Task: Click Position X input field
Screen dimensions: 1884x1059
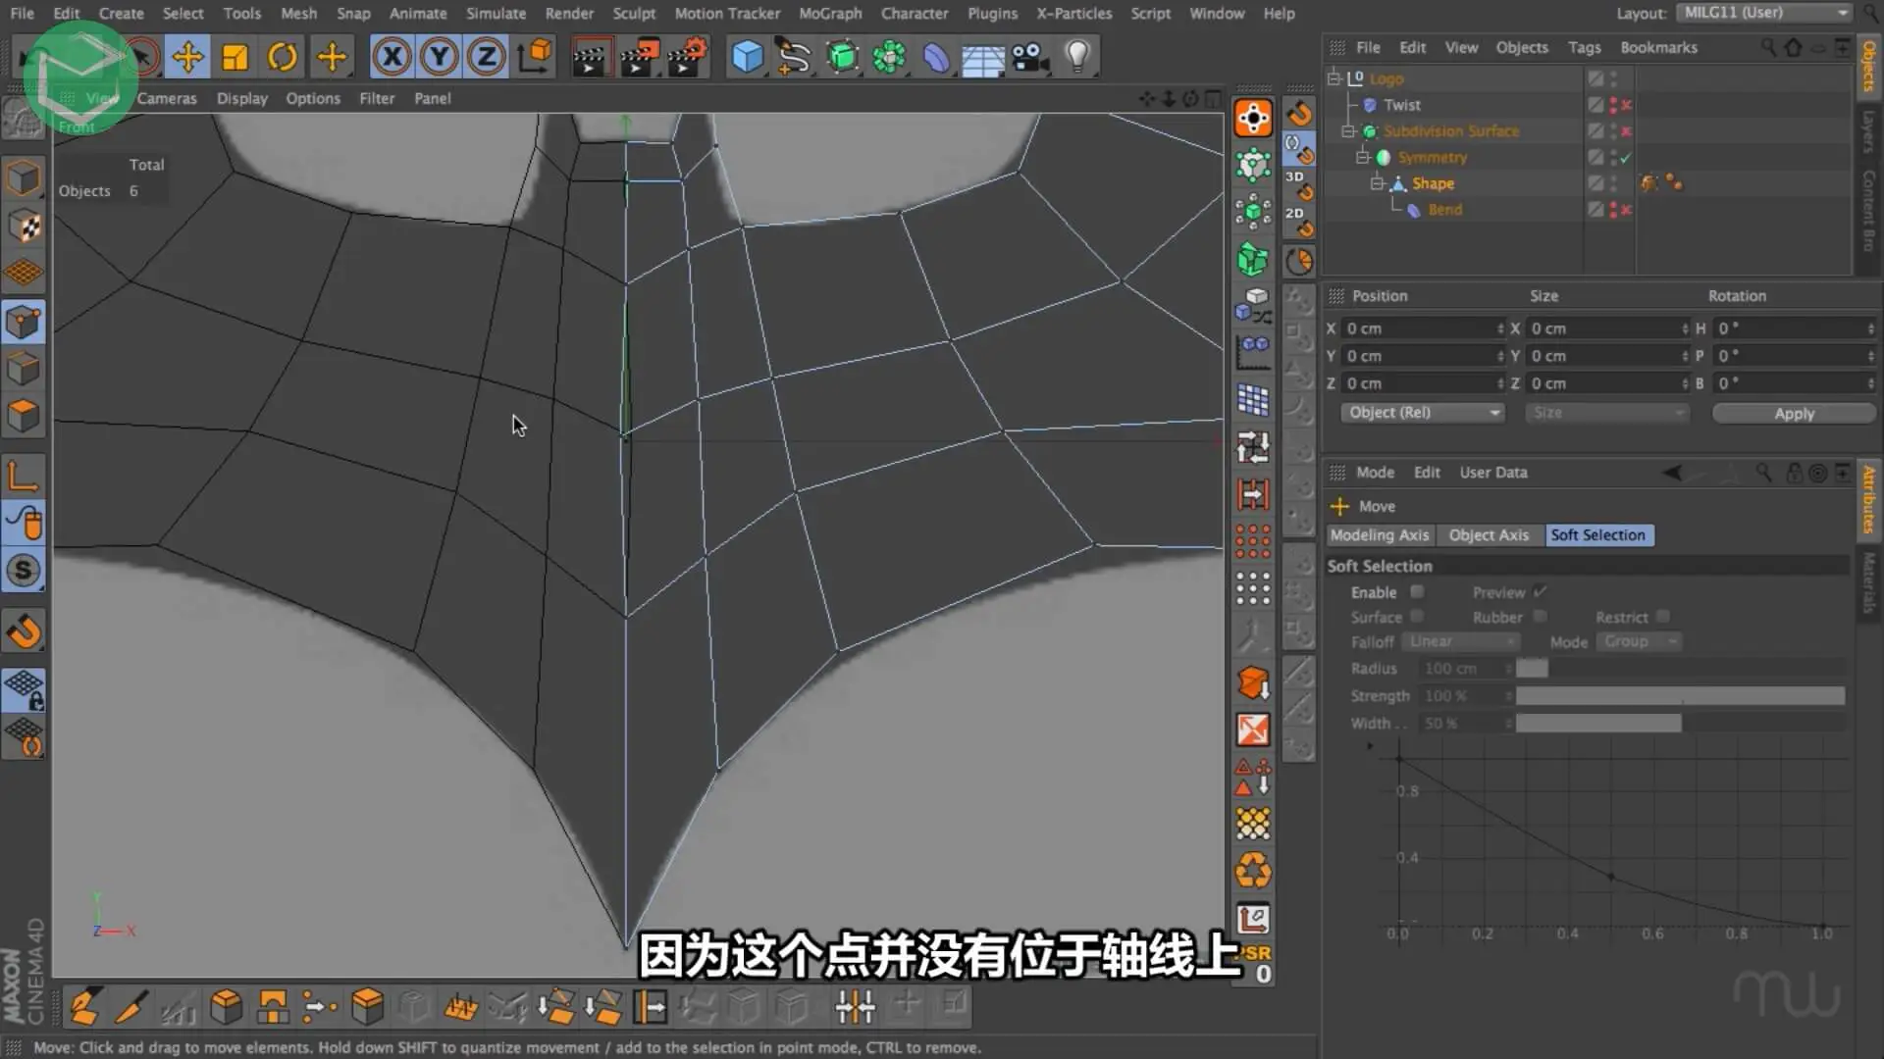Action: (x=1423, y=328)
